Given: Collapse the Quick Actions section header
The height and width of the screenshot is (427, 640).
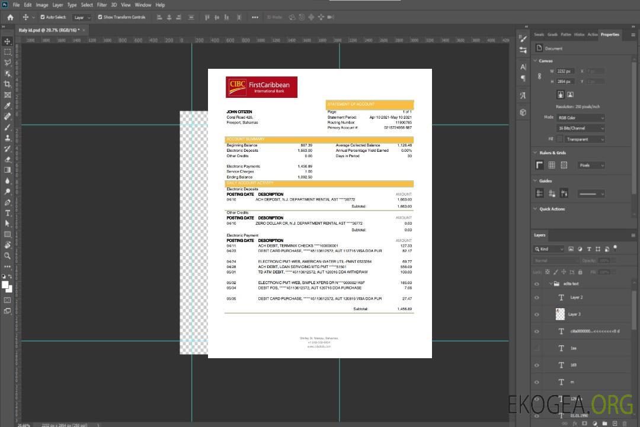Looking at the screenshot, I should point(536,209).
